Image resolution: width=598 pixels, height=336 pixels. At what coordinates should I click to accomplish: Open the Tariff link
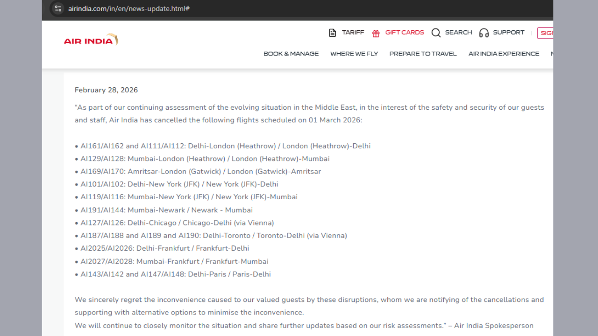pos(353,33)
